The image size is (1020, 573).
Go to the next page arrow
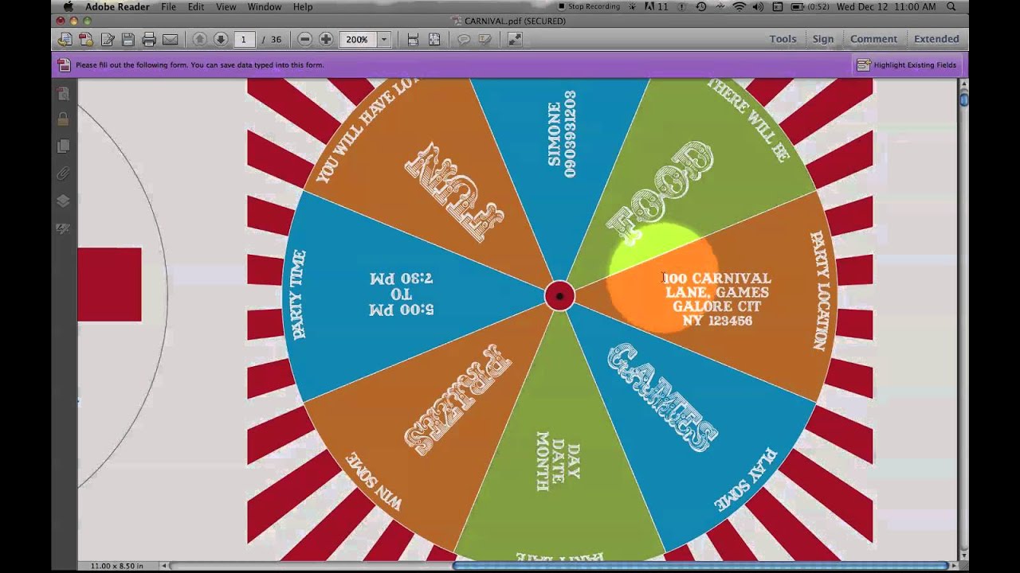pyautogui.click(x=221, y=39)
